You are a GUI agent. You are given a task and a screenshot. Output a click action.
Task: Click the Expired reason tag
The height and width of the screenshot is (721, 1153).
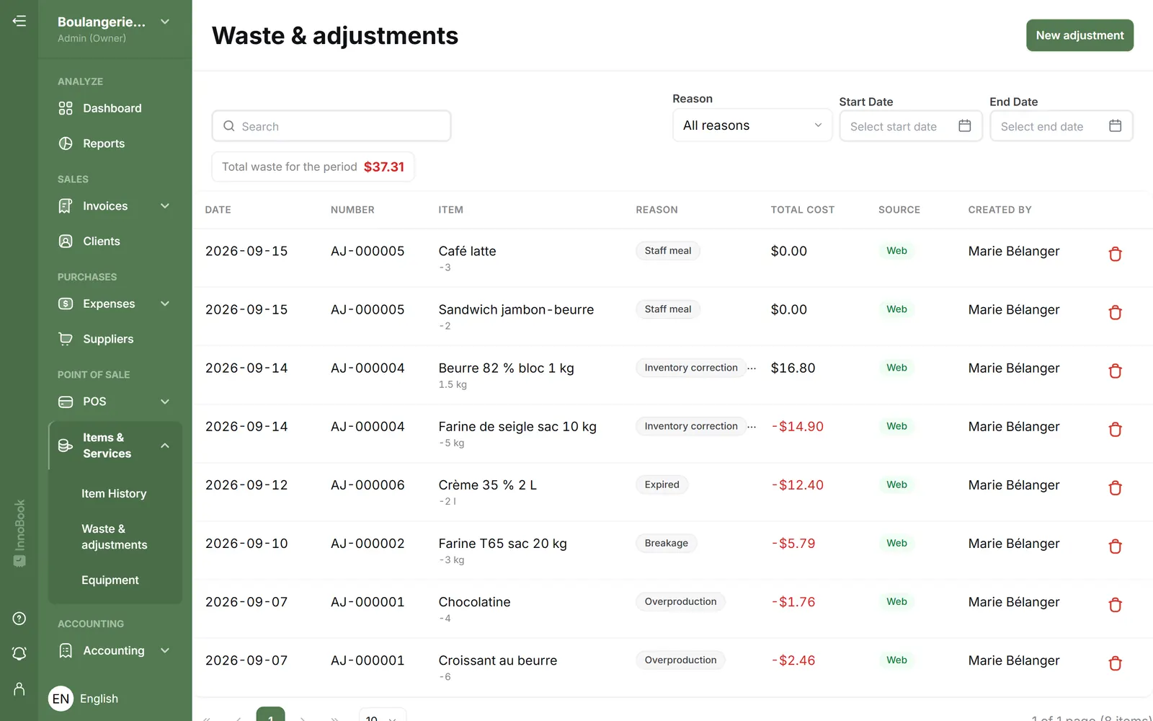pos(662,485)
